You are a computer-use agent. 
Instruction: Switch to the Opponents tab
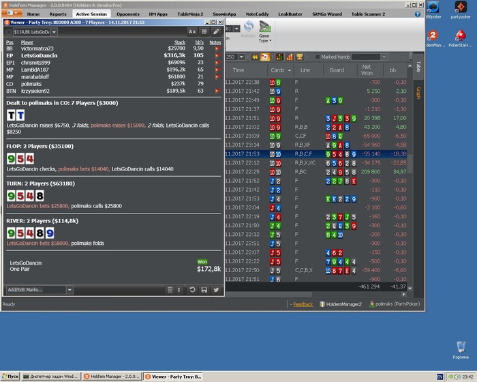click(x=128, y=14)
